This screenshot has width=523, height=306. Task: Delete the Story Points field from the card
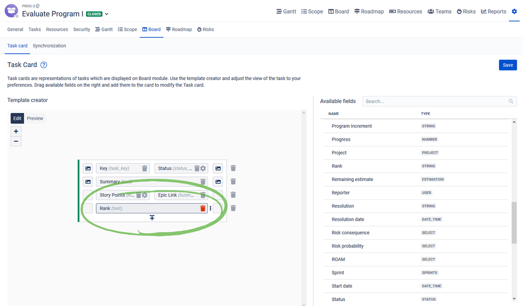(x=138, y=195)
